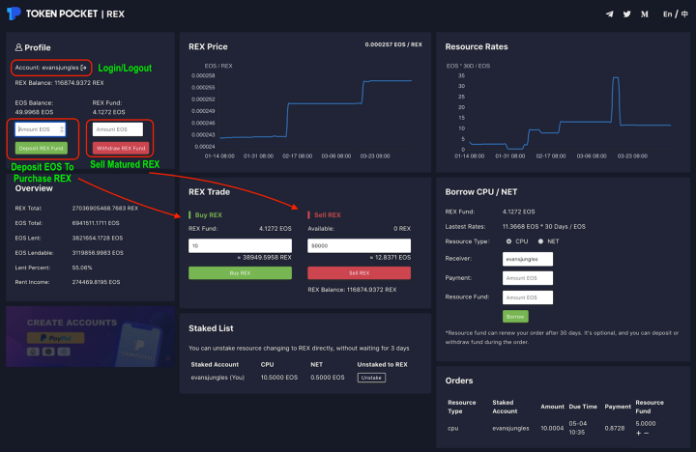This screenshot has width=696, height=452.
Task: Click '11.3668 EOS * 30 Days / EOS' latest rate
Action: [543, 227]
